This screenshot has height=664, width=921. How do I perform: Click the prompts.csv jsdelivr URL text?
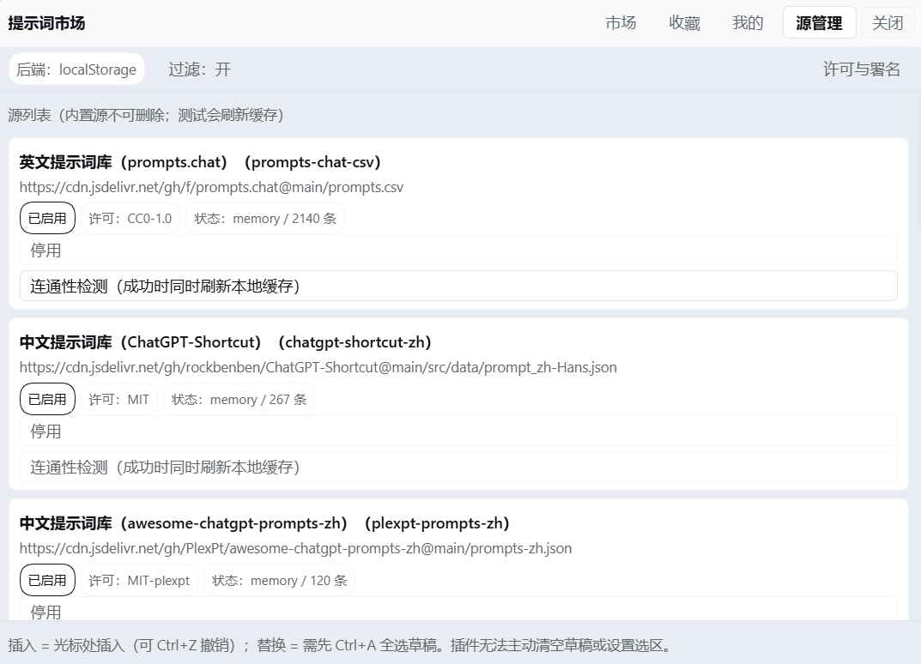pos(211,187)
